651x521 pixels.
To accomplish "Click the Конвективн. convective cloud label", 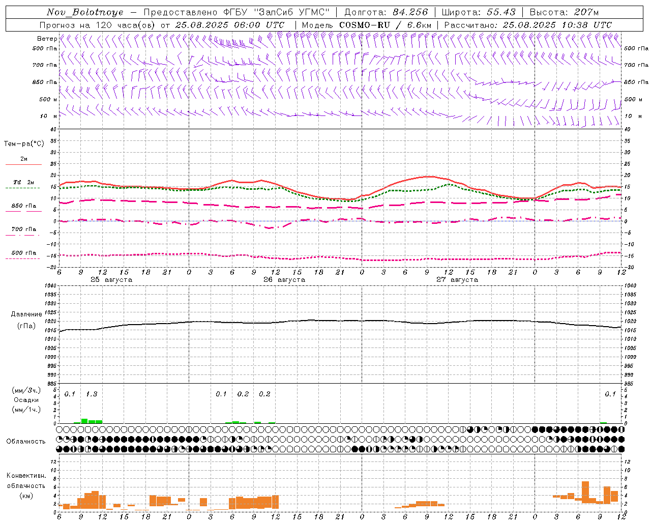I will (26, 476).
